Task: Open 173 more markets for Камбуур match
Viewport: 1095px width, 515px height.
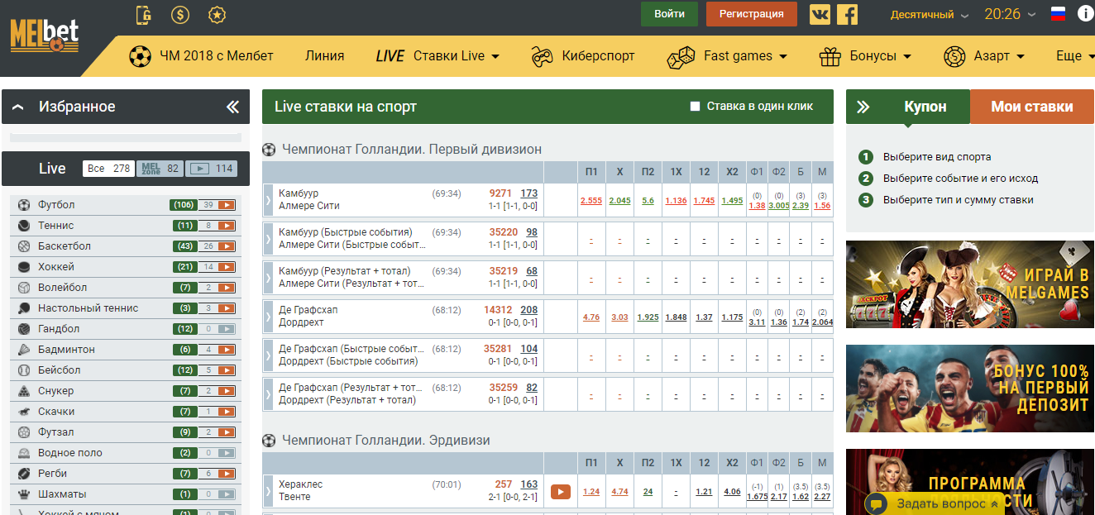Action: [529, 193]
